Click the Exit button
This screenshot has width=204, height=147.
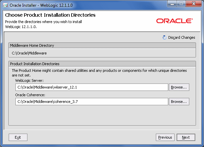coord(18,137)
